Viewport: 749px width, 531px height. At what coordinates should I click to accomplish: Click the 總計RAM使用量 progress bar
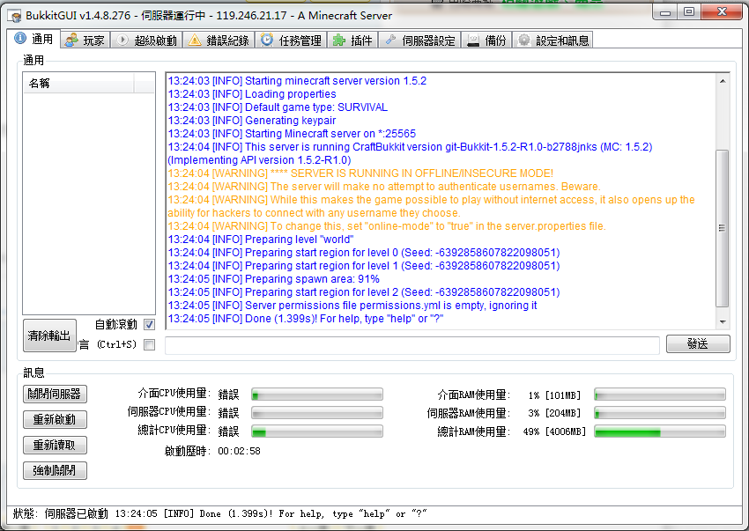660,431
